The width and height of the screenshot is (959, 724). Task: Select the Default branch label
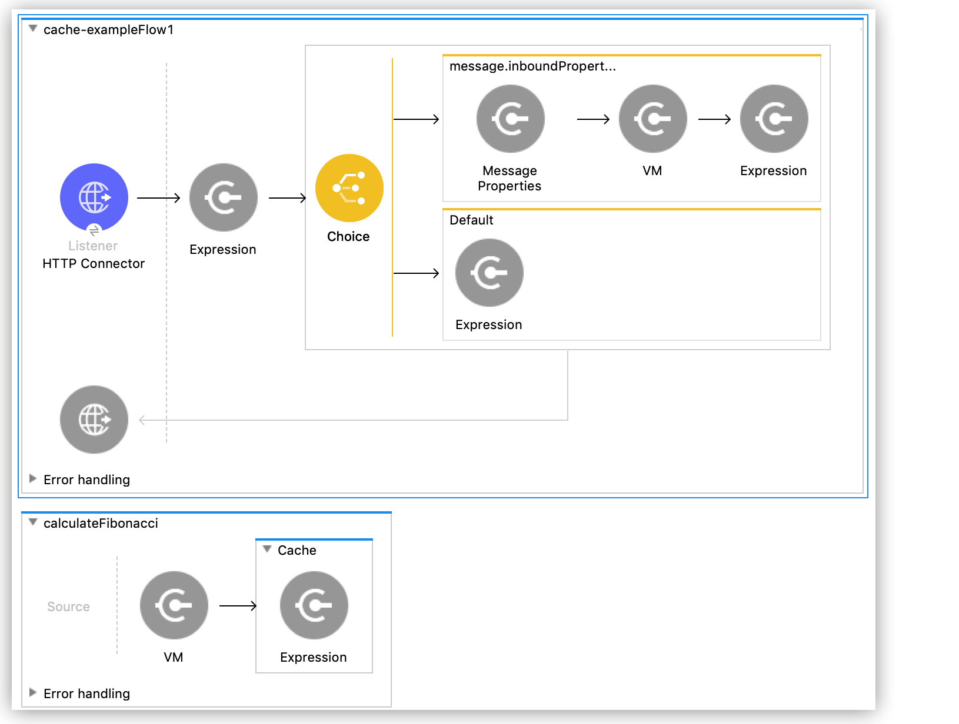(x=471, y=220)
